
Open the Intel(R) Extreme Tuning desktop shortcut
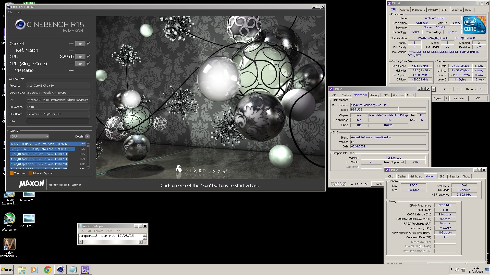[9, 198]
